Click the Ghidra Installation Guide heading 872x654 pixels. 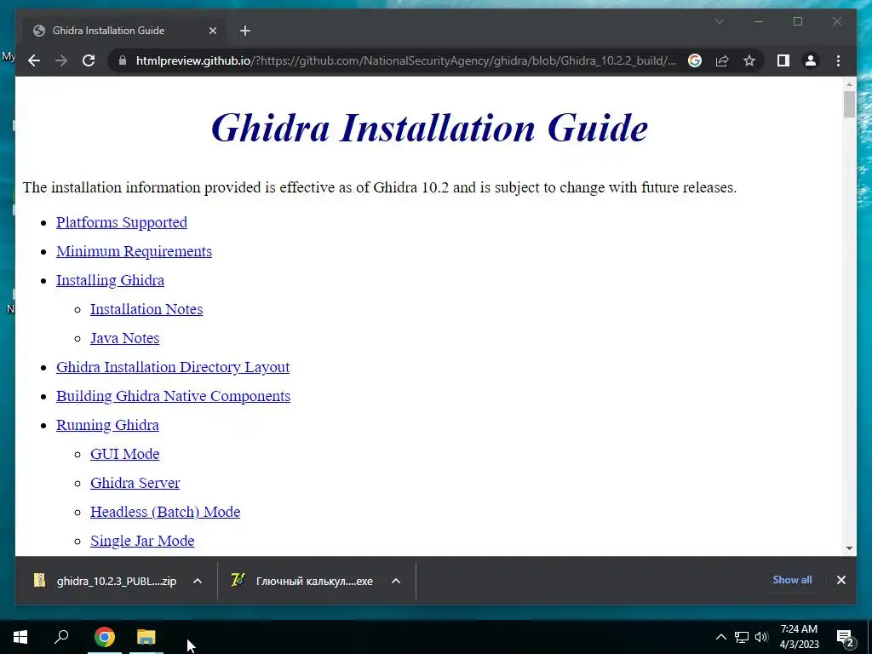(x=429, y=128)
